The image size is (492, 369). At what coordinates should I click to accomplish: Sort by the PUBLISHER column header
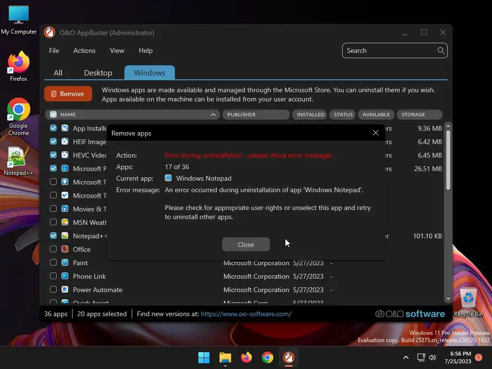point(256,114)
